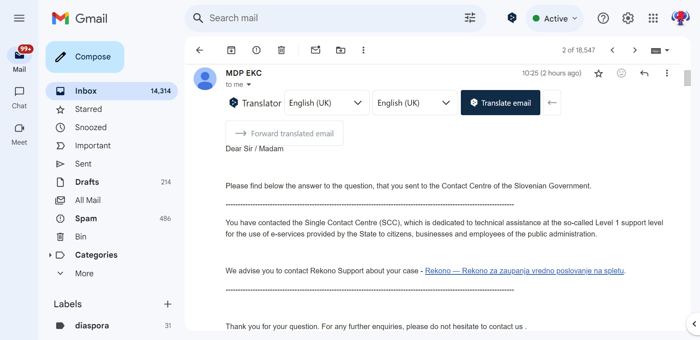Click the email scrollbar thumb
Viewport: 700px width, 340px height.
[x=688, y=78]
